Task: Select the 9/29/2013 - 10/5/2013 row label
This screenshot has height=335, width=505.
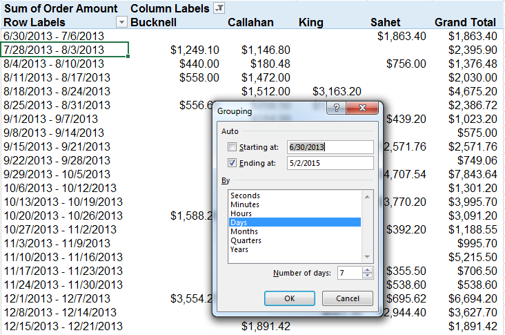Action: (x=57, y=174)
